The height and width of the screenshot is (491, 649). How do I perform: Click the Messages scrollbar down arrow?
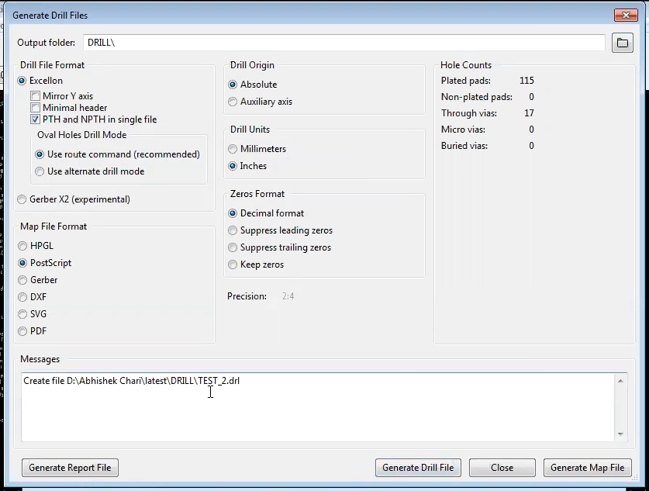[620, 434]
